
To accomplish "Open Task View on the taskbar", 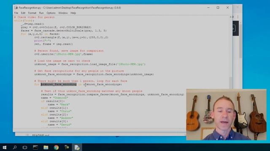I will [25, 147].
